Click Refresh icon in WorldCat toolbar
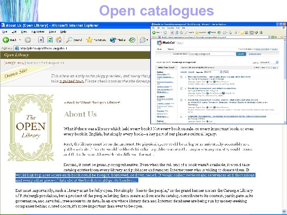Image resolution: width=287 pixels, height=215 pixels. click(x=177, y=33)
